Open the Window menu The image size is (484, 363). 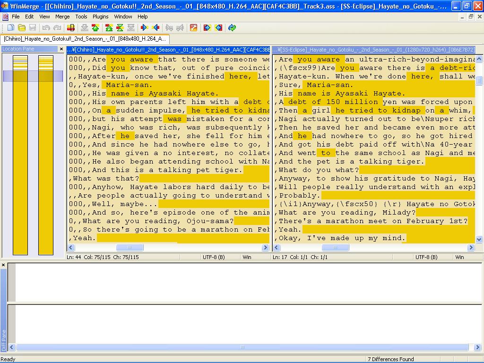point(123,17)
